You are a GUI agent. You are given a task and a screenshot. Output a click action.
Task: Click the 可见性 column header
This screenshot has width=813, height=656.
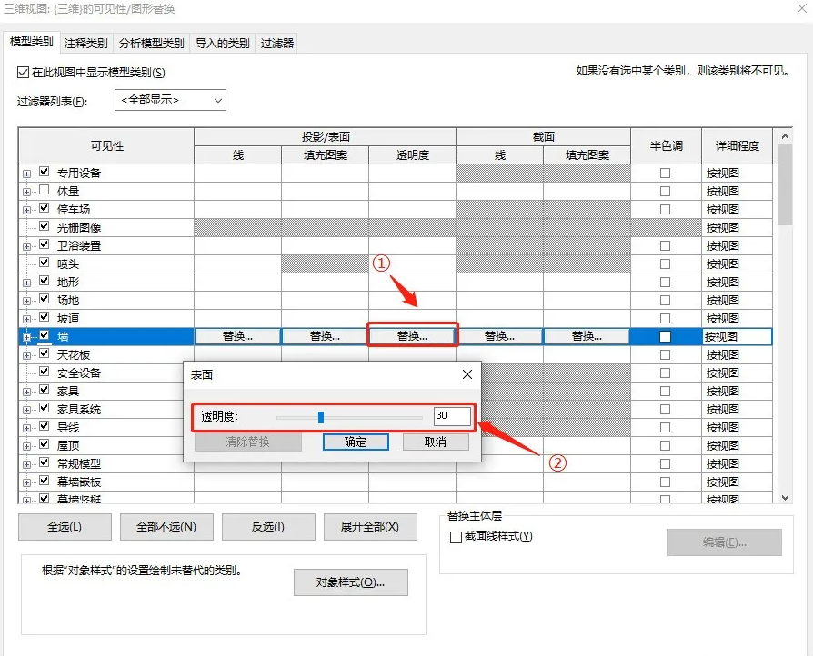[106, 146]
